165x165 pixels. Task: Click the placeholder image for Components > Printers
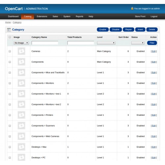click(x=21, y=115)
